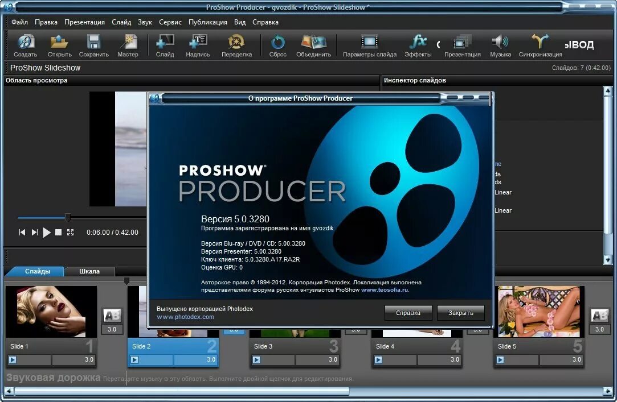The image size is (617, 402).
Task: Click the horizontal slide list scrollbar thumb
Action: 182,391
